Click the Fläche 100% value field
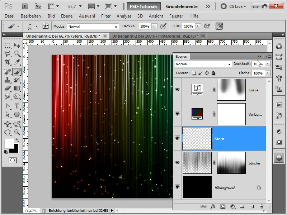Screen dimensions: 287x215 coord(258,73)
